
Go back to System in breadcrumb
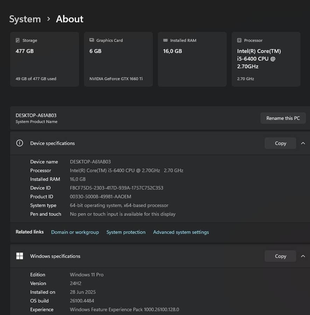pos(25,19)
